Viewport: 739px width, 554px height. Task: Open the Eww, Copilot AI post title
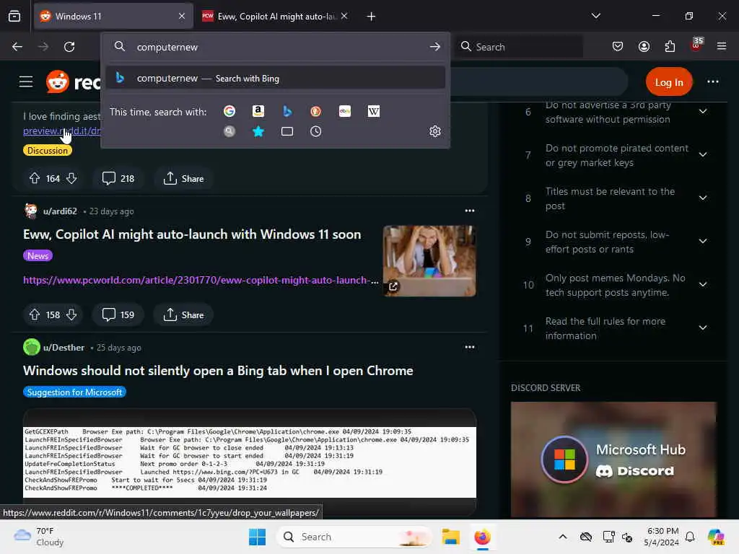click(x=192, y=234)
